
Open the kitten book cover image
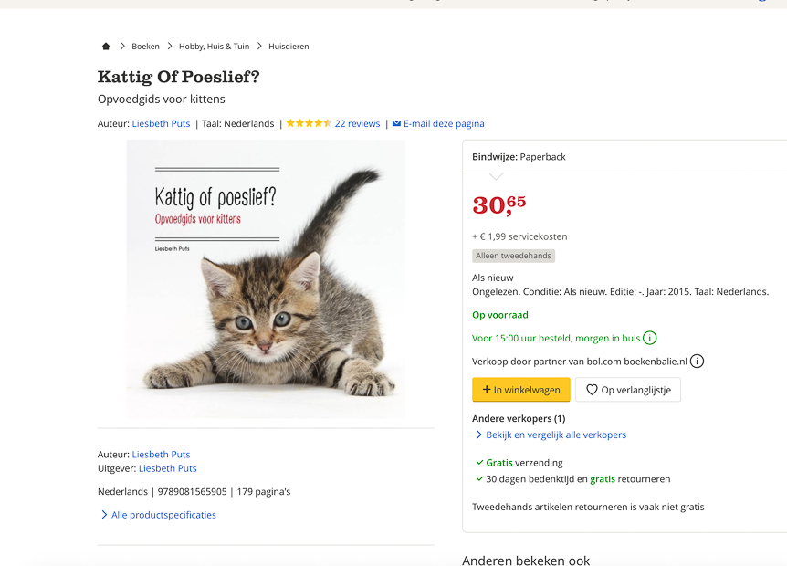(x=266, y=278)
